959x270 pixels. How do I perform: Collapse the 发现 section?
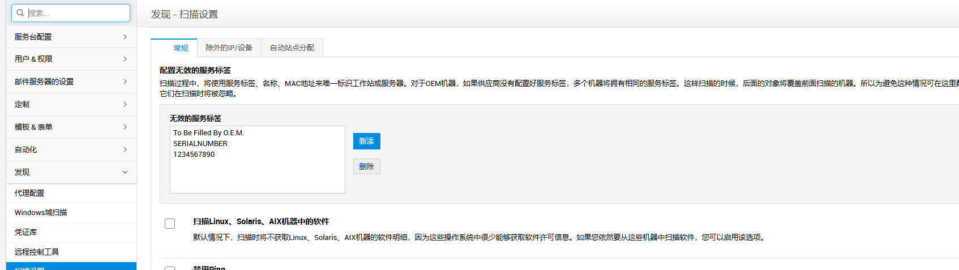[71, 172]
